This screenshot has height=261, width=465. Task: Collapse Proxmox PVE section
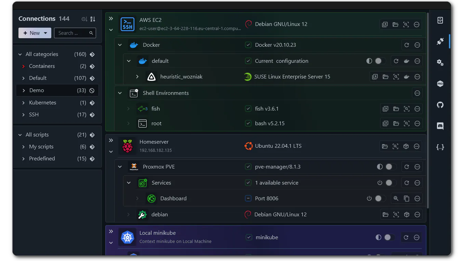click(x=120, y=167)
